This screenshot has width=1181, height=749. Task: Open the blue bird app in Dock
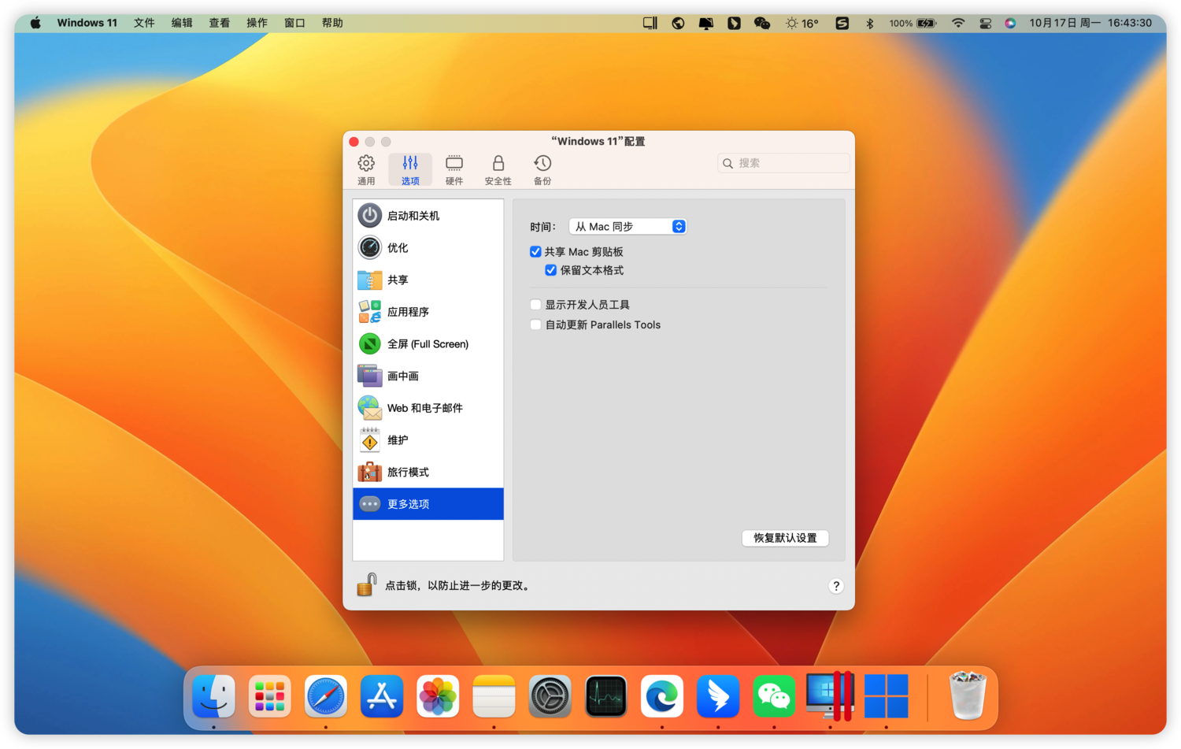click(718, 696)
